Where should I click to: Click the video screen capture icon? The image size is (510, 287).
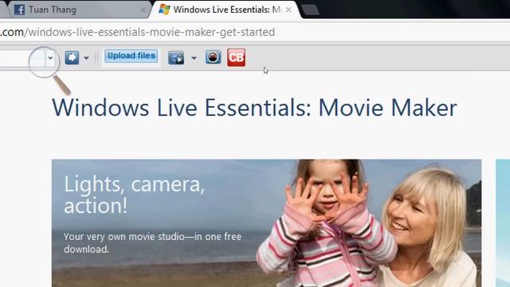pyautogui.click(x=176, y=58)
